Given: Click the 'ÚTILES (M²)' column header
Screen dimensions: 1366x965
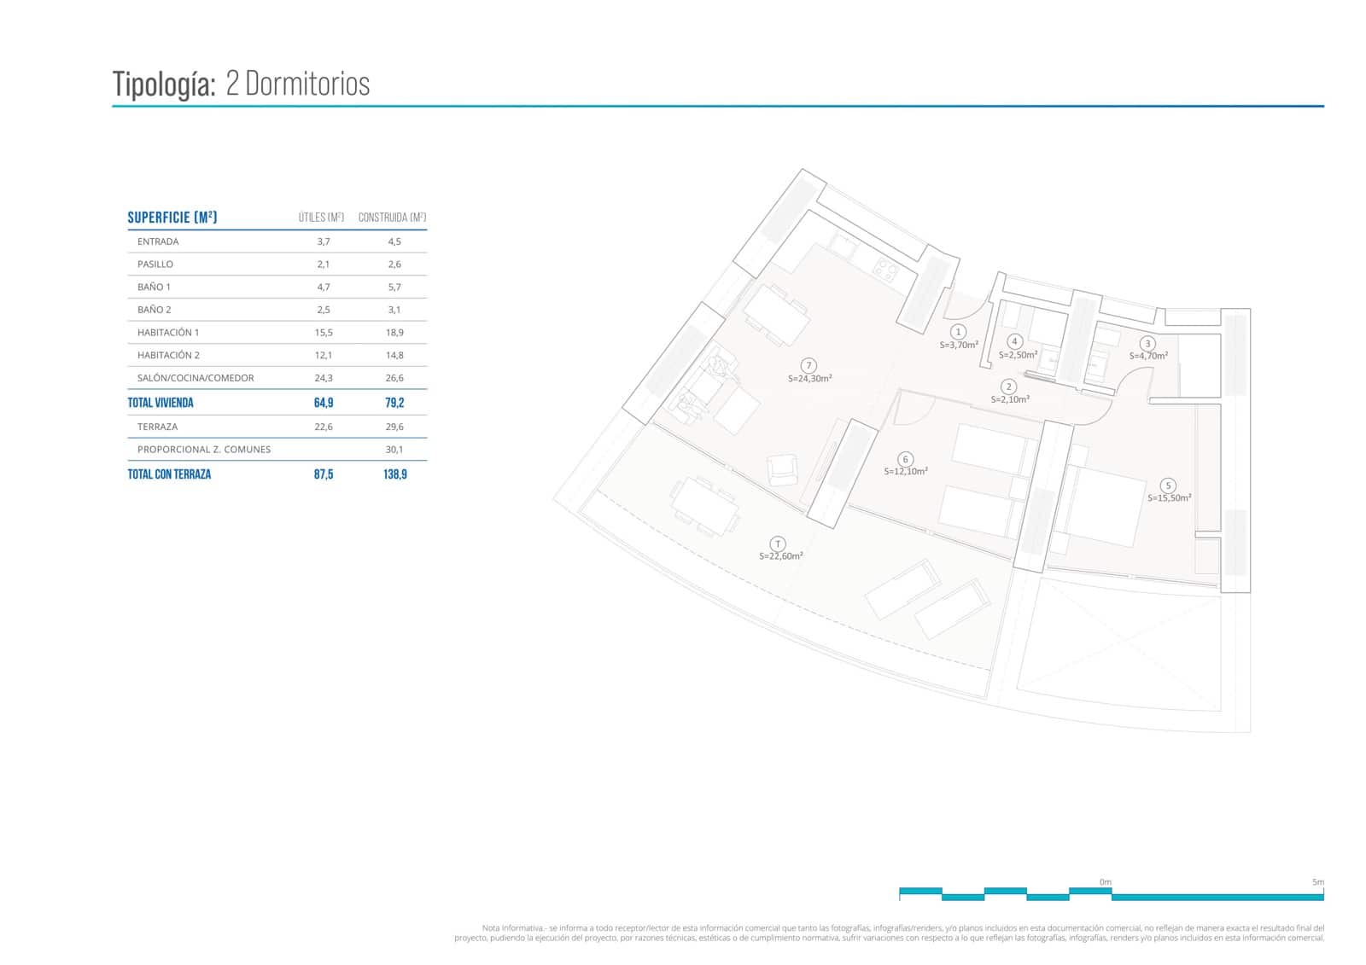Looking at the screenshot, I should (321, 218).
